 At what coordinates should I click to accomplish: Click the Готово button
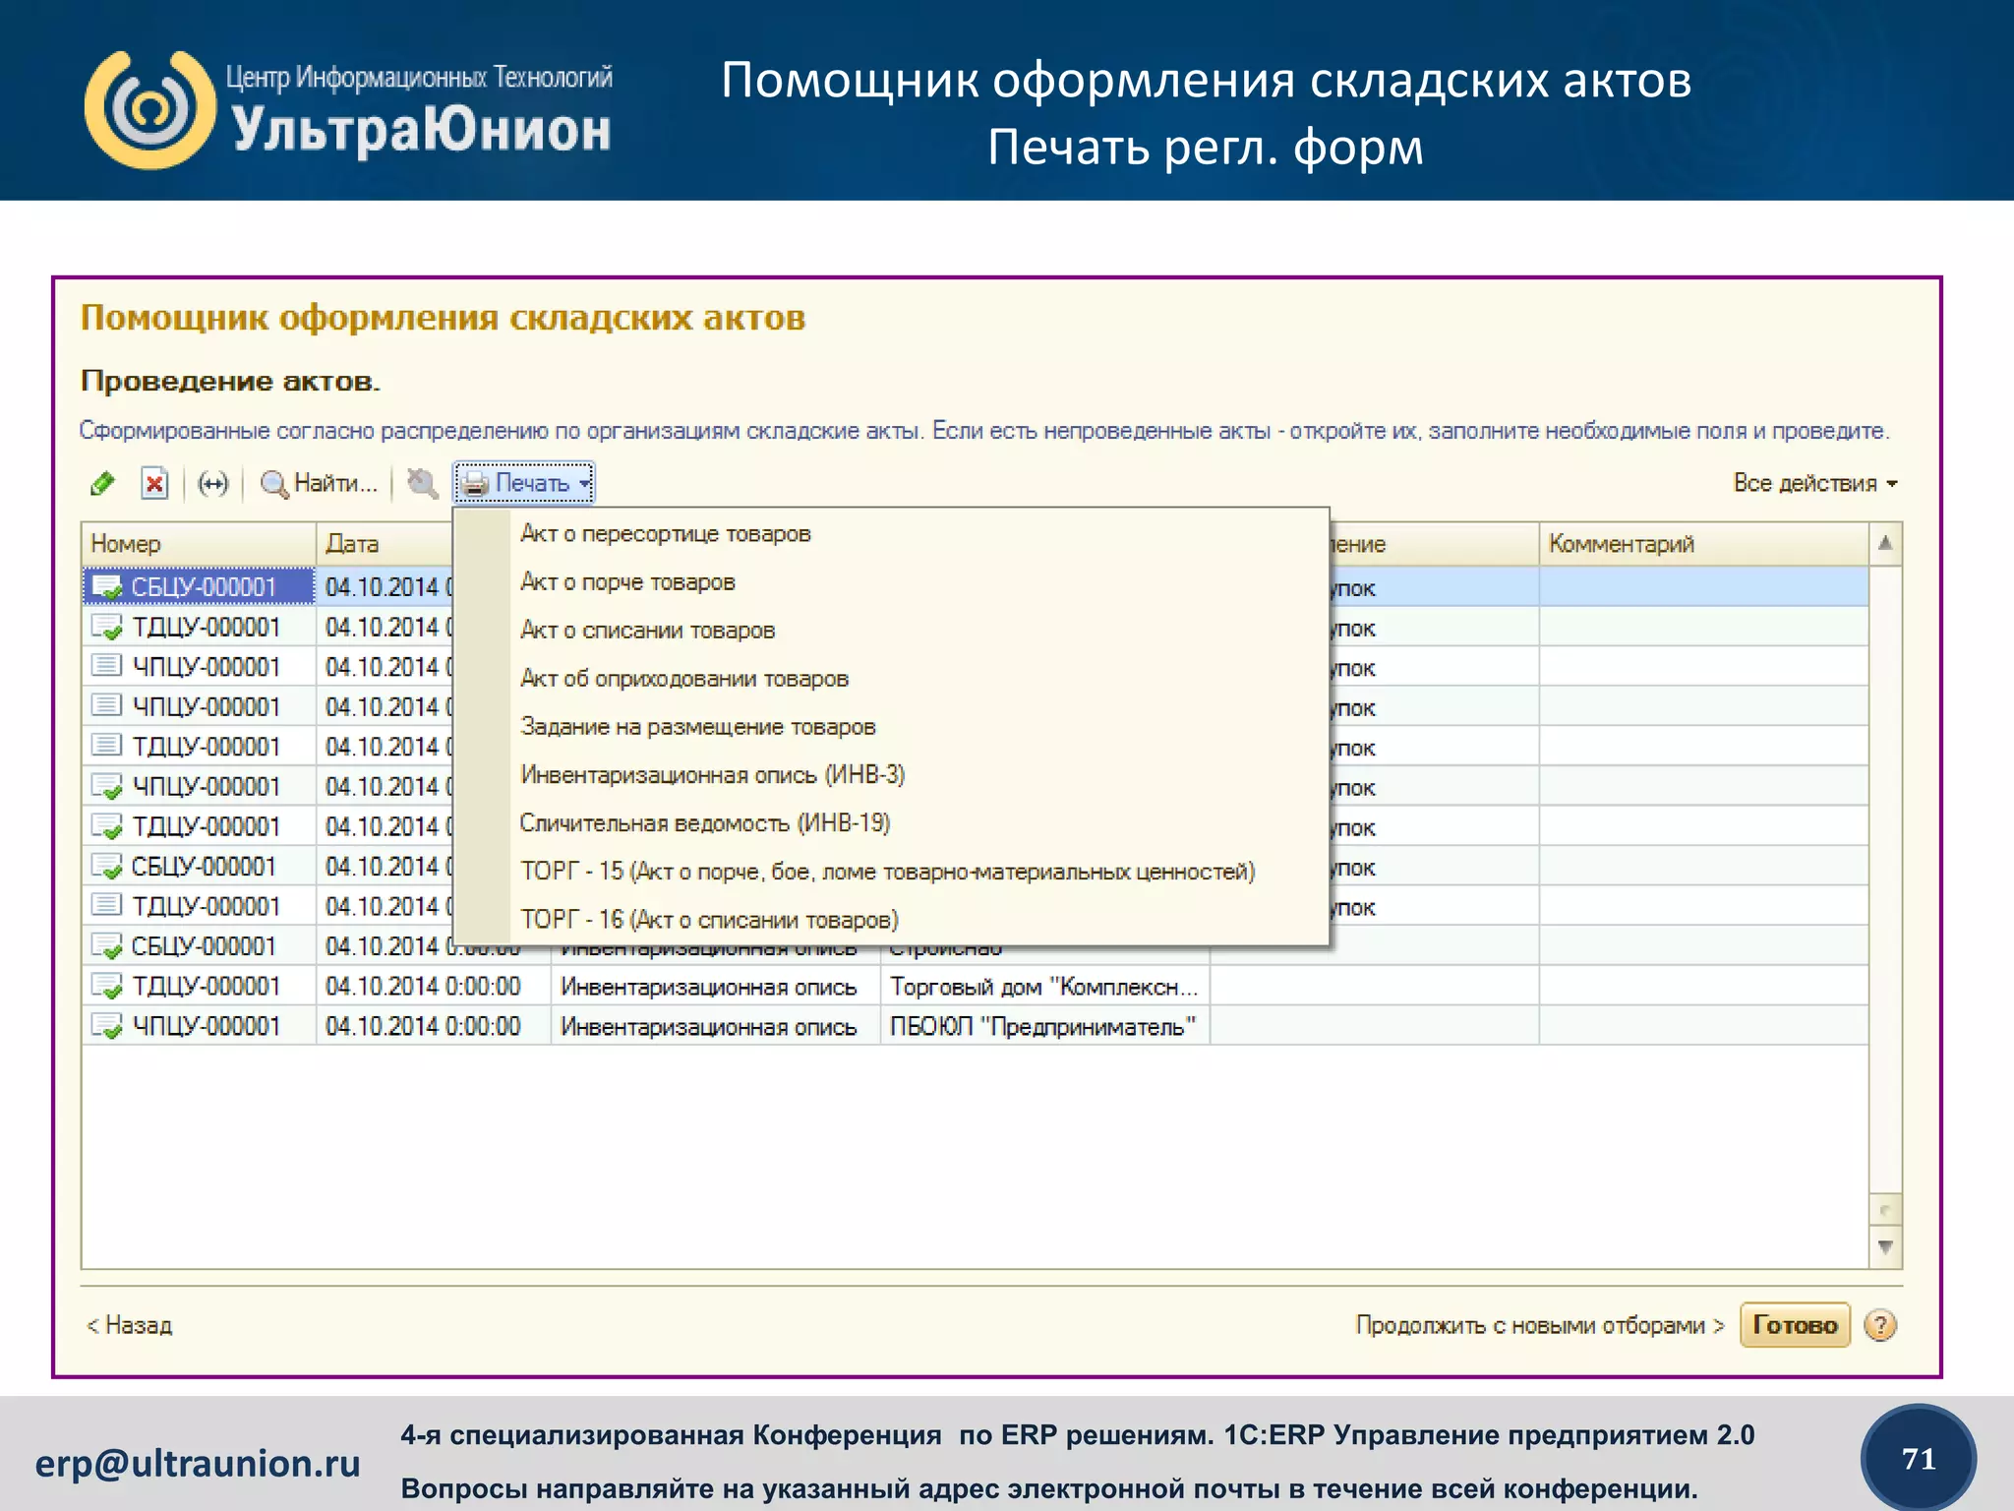(1795, 1325)
